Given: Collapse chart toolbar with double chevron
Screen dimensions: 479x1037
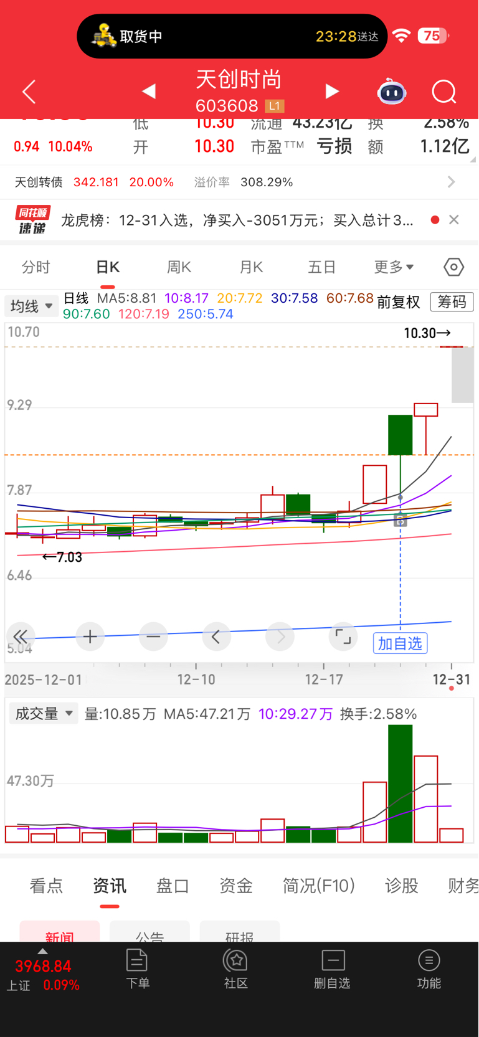Looking at the screenshot, I should pyautogui.click(x=21, y=637).
